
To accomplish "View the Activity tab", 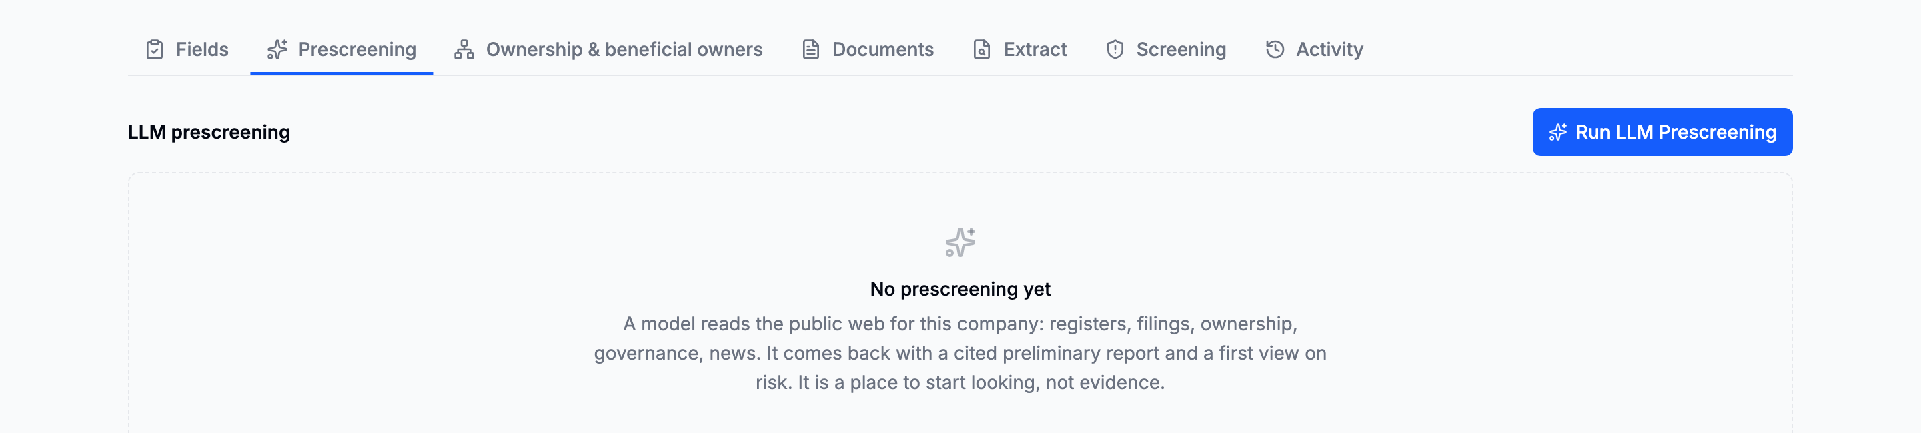I will (x=1315, y=49).
